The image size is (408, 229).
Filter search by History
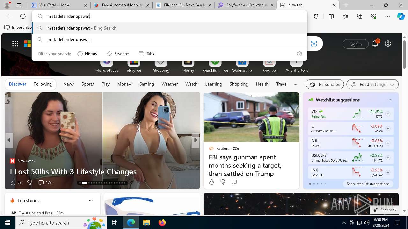pos(88,54)
